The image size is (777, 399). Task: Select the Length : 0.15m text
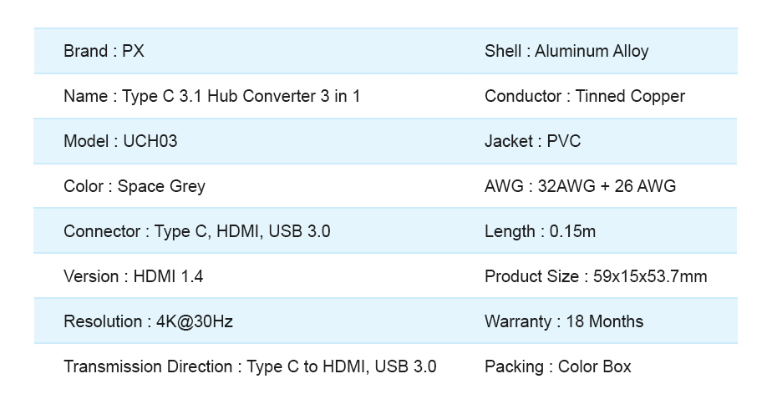[x=540, y=232]
